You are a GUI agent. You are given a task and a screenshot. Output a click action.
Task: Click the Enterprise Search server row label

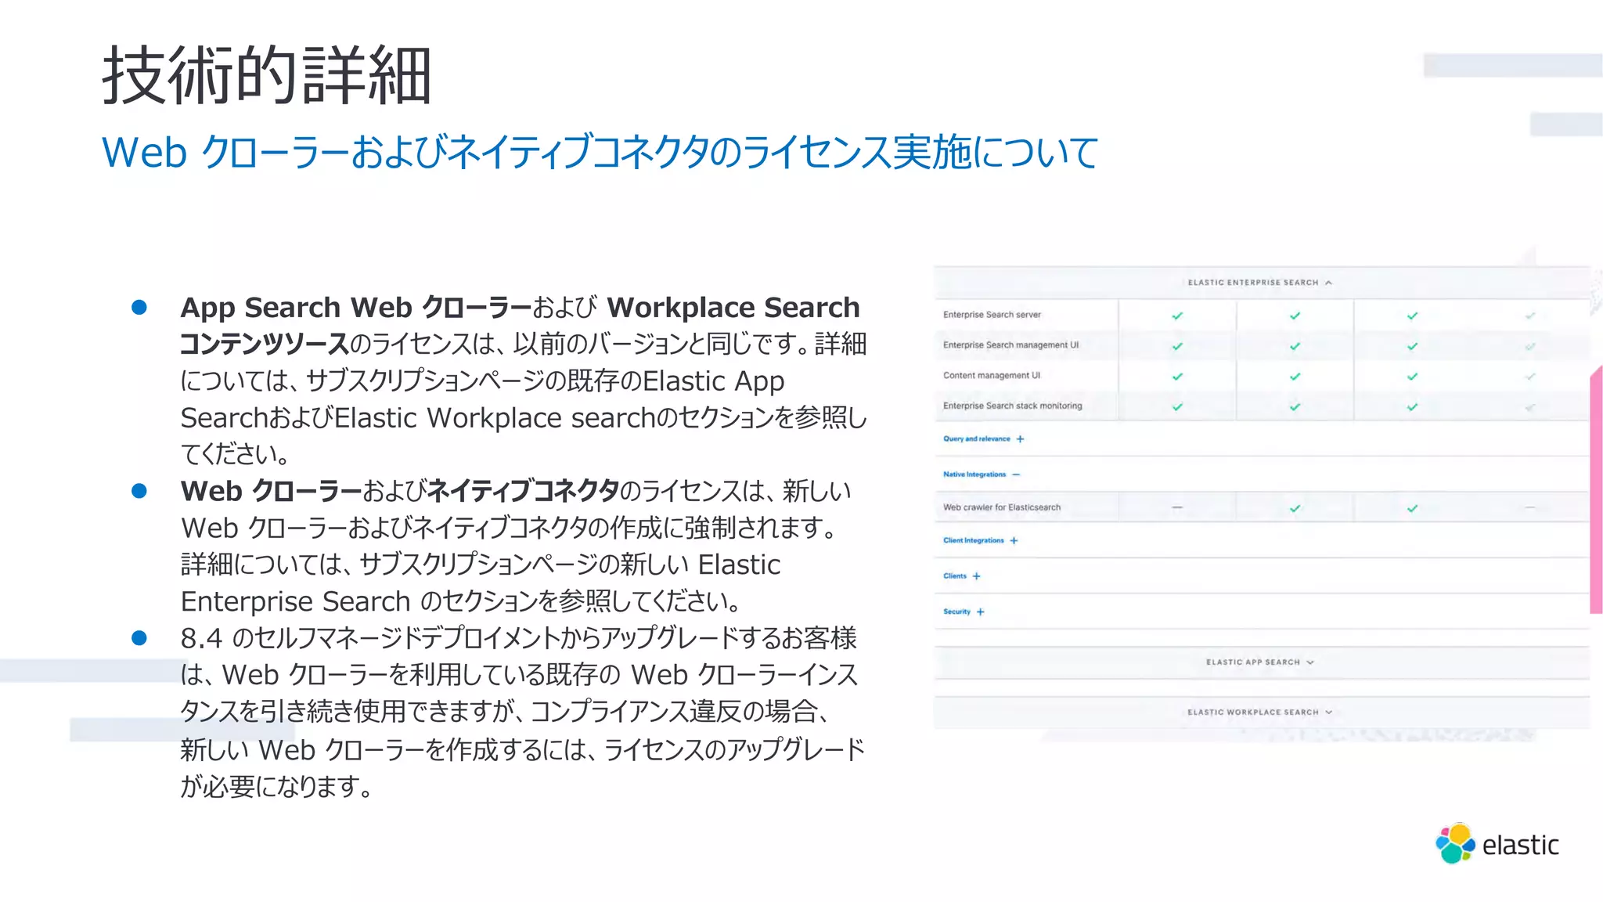(x=992, y=315)
